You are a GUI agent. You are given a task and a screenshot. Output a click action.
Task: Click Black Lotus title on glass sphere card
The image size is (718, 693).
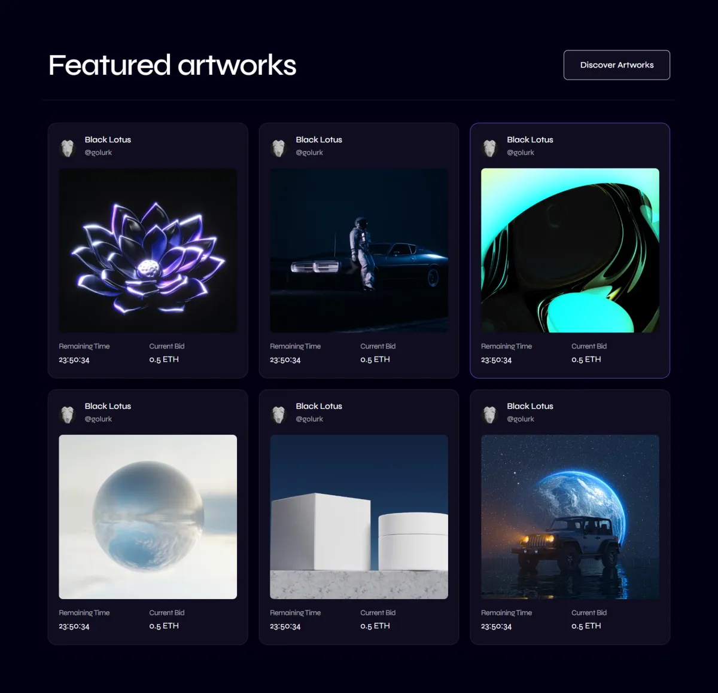108,407
